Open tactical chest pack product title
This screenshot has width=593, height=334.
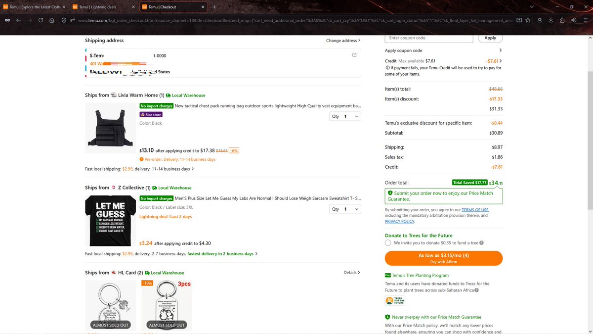pos(267,106)
